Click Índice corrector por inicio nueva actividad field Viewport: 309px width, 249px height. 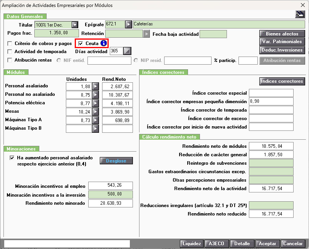click(x=271, y=127)
